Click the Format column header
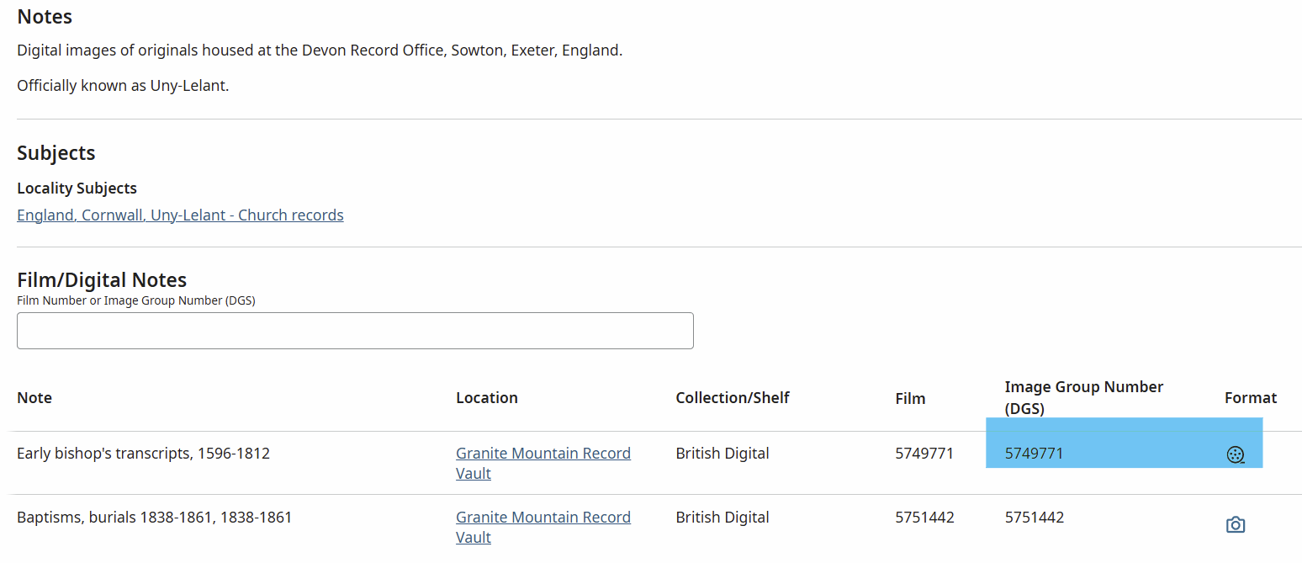 [1251, 397]
